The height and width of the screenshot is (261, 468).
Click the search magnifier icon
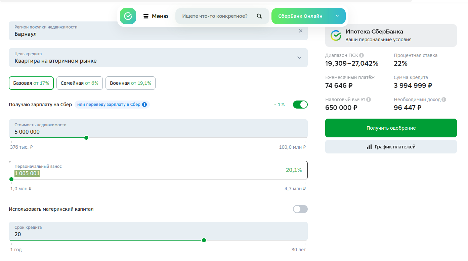259,16
